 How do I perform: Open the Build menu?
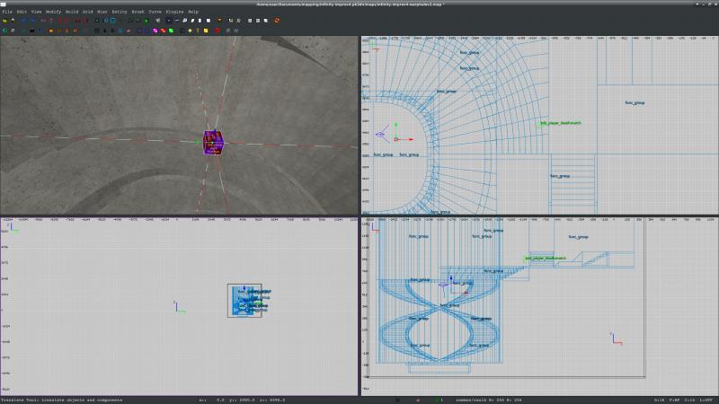point(74,11)
